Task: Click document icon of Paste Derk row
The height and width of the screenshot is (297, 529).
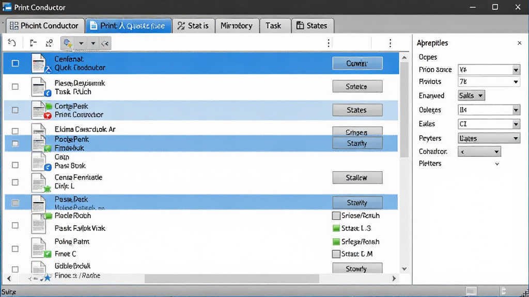Action: tap(38, 203)
